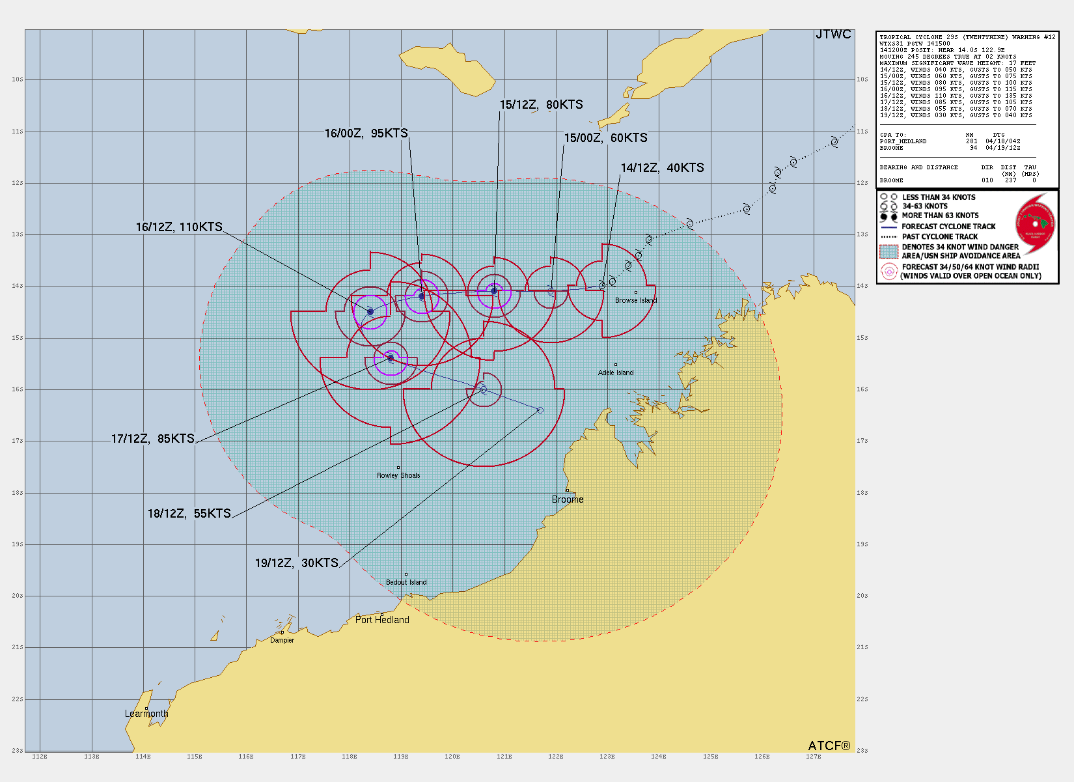Click the Browse Island location square marker
The height and width of the screenshot is (782, 1074).
pos(636,292)
